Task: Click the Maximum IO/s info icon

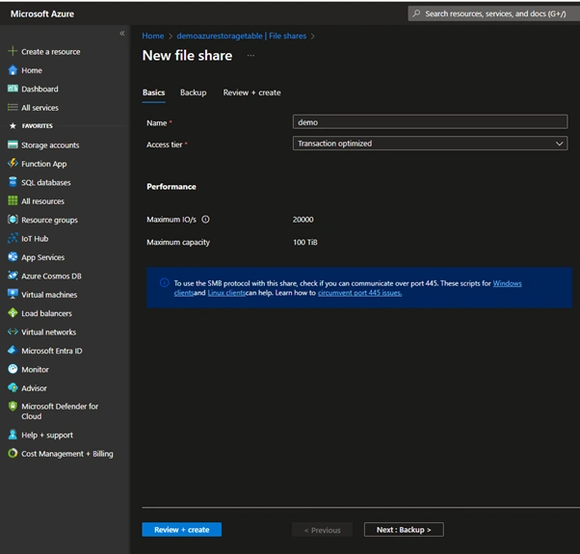Action: 205,220
